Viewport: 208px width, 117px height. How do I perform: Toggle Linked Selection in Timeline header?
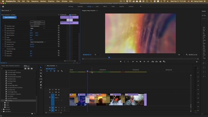pos(54,71)
